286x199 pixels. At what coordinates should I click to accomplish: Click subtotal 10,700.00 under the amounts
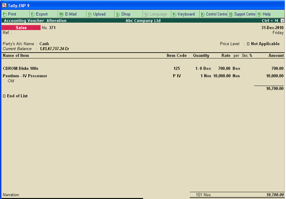pos(275,89)
